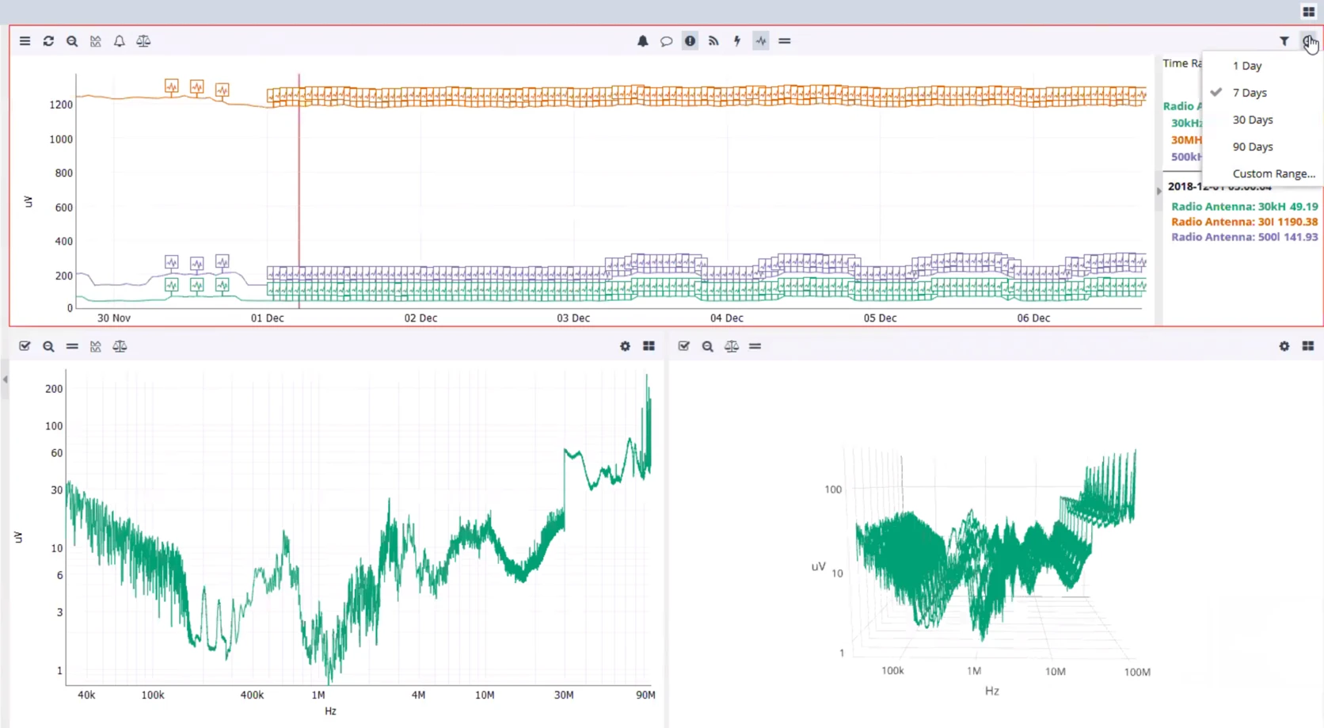Click the lightning bolt event icon
Image resolution: width=1324 pixels, height=728 pixels.
click(x=737, y=41)
